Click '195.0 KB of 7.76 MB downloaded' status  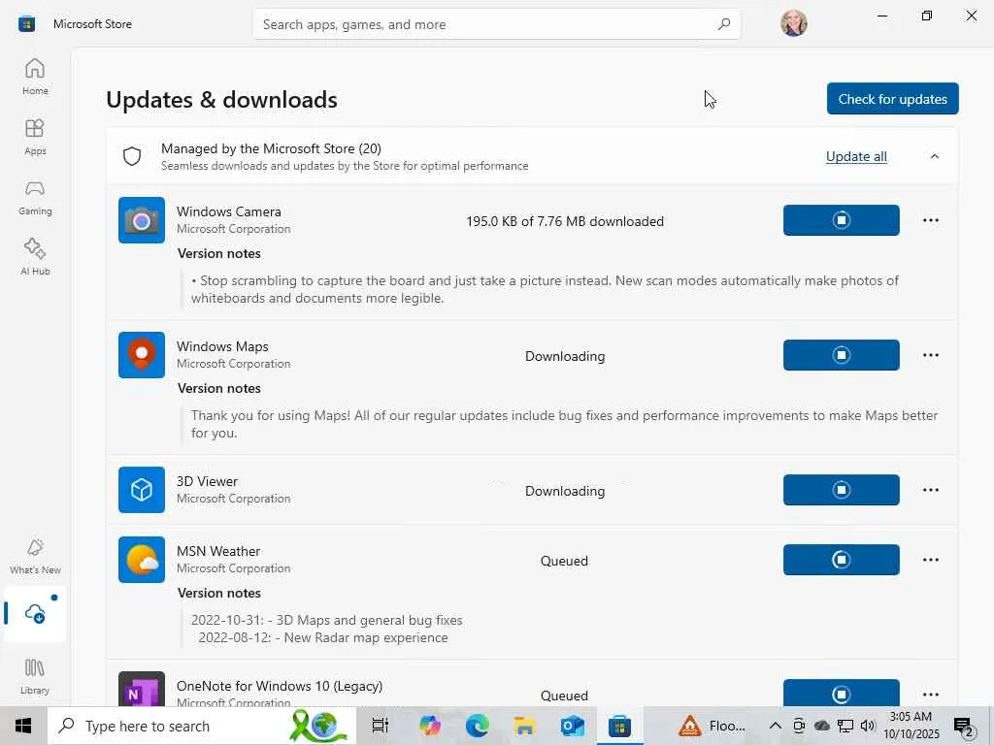click(565, 221)
